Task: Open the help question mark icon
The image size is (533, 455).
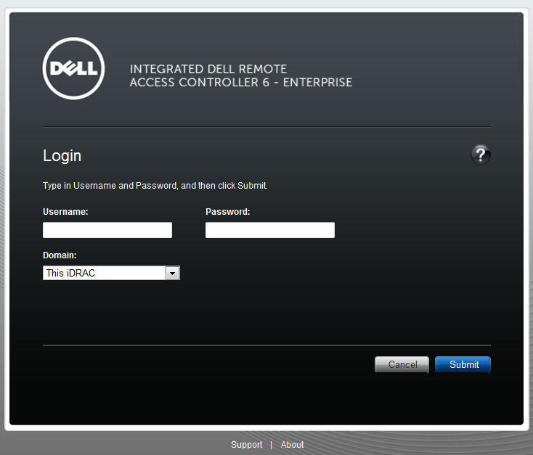Action: (x=480, y=155)
